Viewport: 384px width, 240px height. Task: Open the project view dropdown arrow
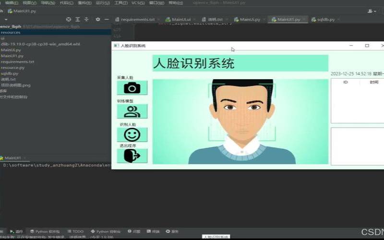click(x=6, y=19)
